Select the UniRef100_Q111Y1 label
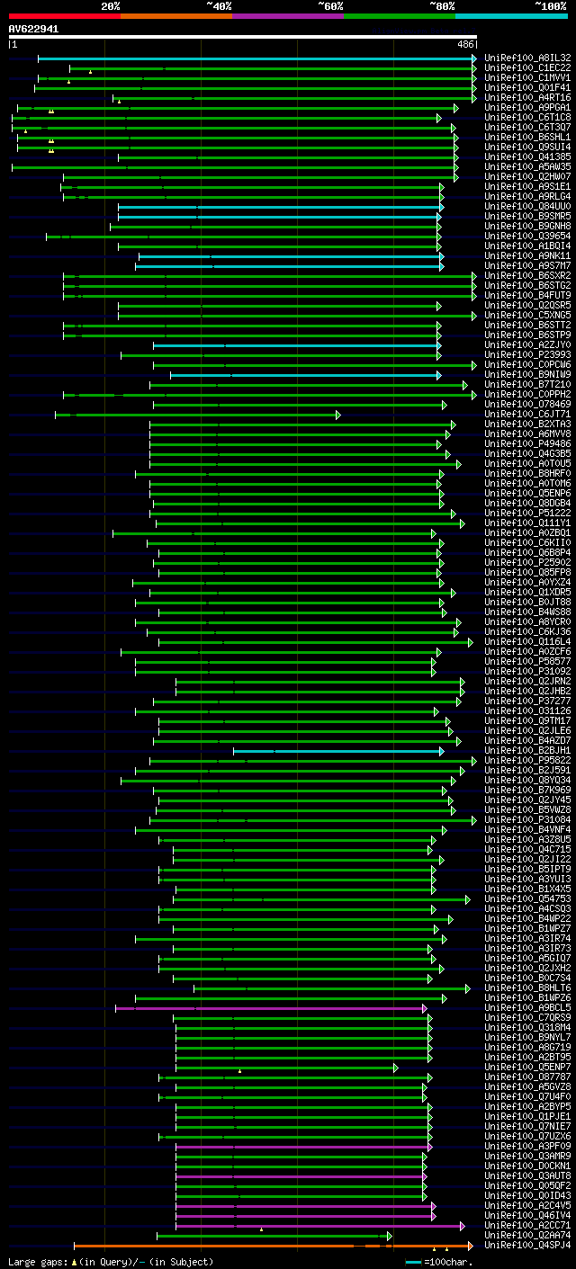Screen dimensions: 576x1269 [527, 523]
